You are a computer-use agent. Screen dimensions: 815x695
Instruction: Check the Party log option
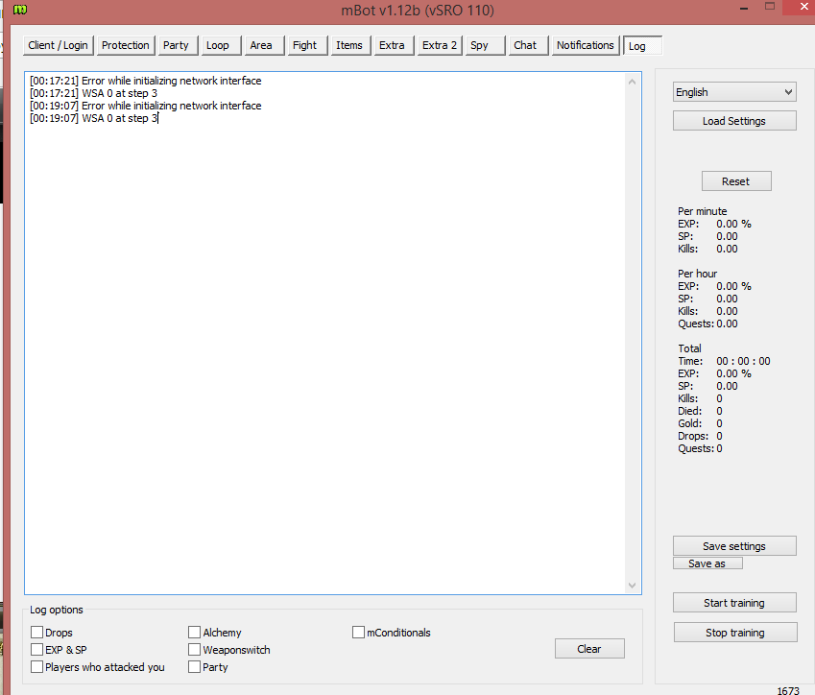195,666
